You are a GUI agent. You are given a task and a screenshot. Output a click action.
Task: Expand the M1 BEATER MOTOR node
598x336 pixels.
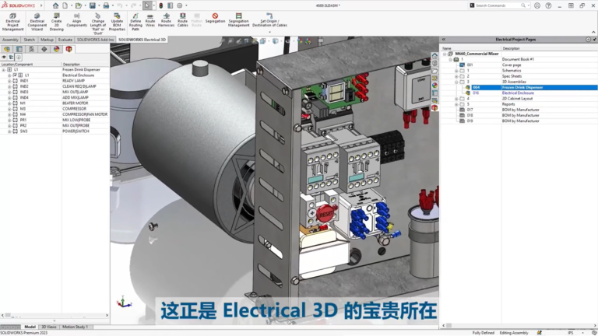pyautogui.click(x=9, y=103)
